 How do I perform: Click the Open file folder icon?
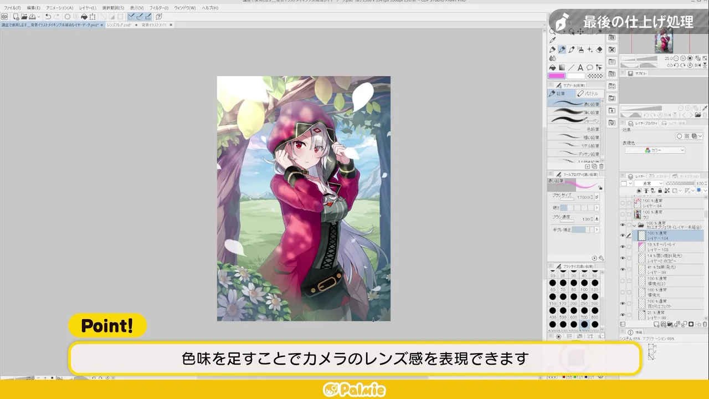pyautogui.click(x=24, y=17)
